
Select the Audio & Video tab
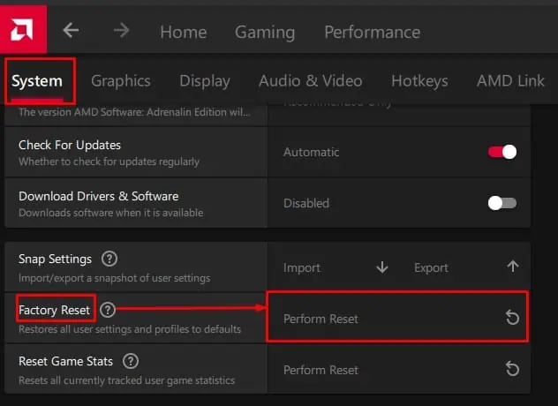point(310,80)
